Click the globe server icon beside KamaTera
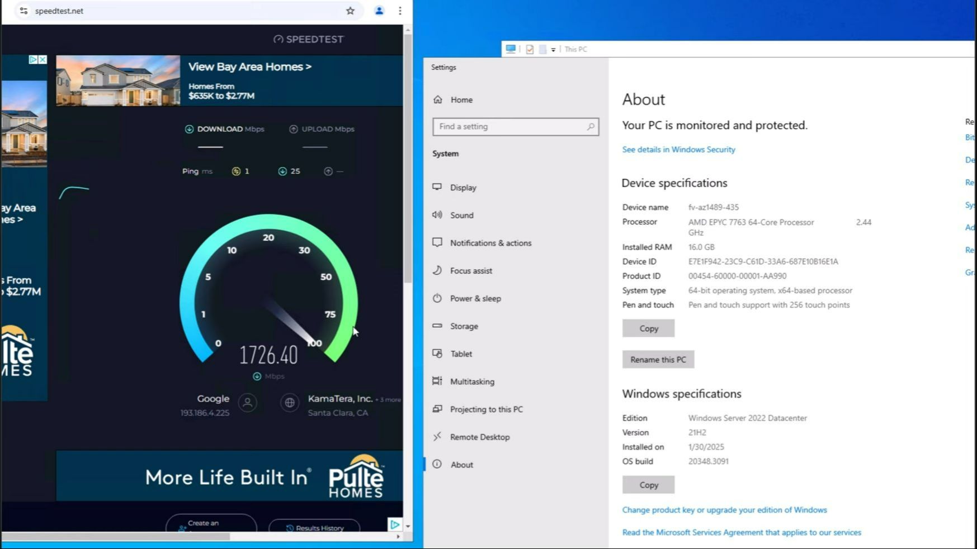Image resolution: width=977 pixels, height=549 pixels. [x=290, y=403]
